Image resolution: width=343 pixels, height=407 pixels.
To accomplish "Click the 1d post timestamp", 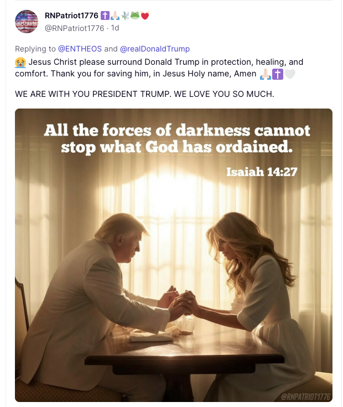I will point(116,28).
